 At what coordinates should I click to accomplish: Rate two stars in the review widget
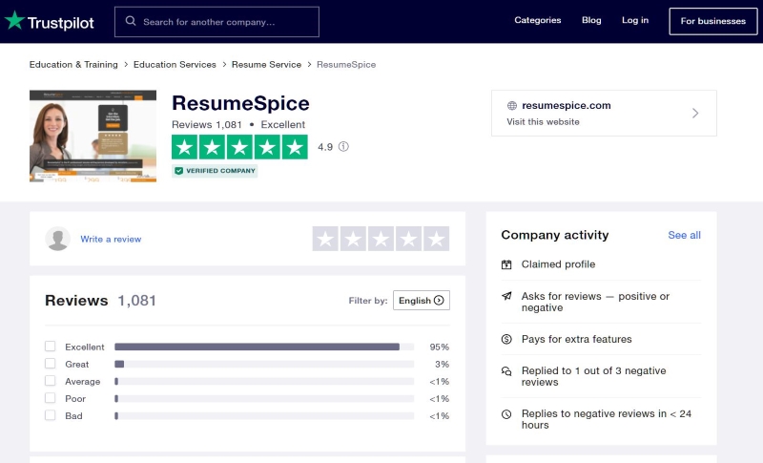[353, 239]
